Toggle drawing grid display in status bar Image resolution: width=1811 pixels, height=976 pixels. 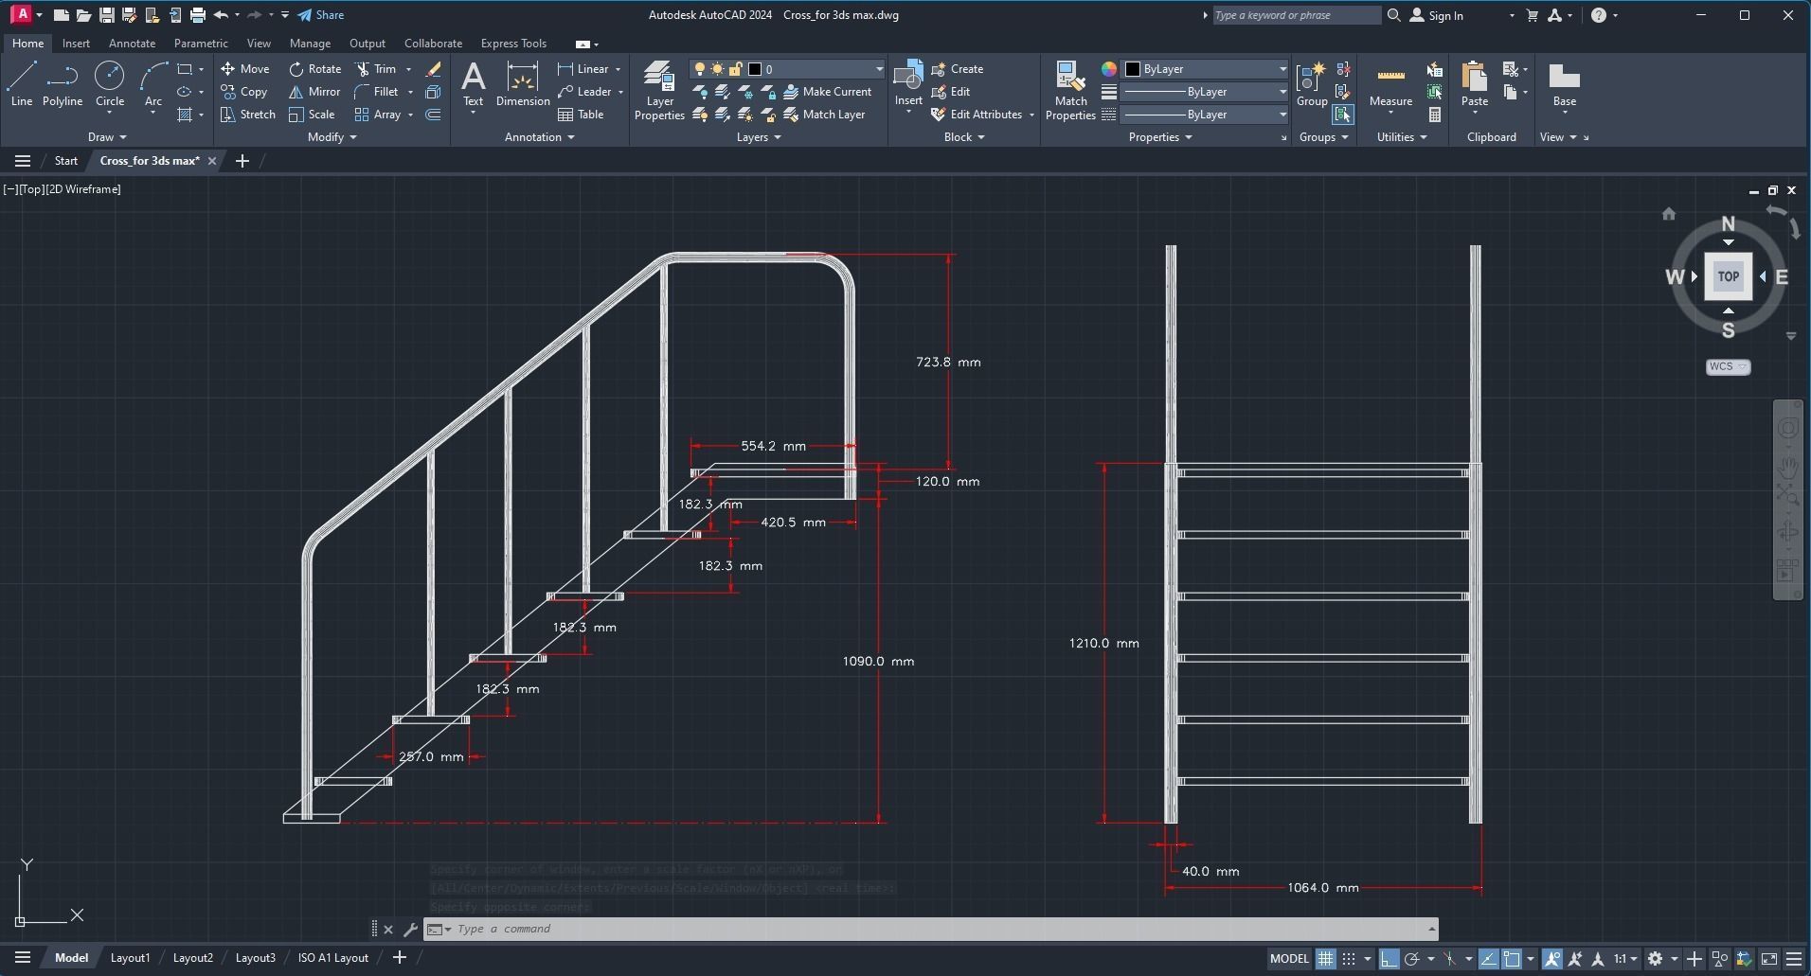point(1325,959)
